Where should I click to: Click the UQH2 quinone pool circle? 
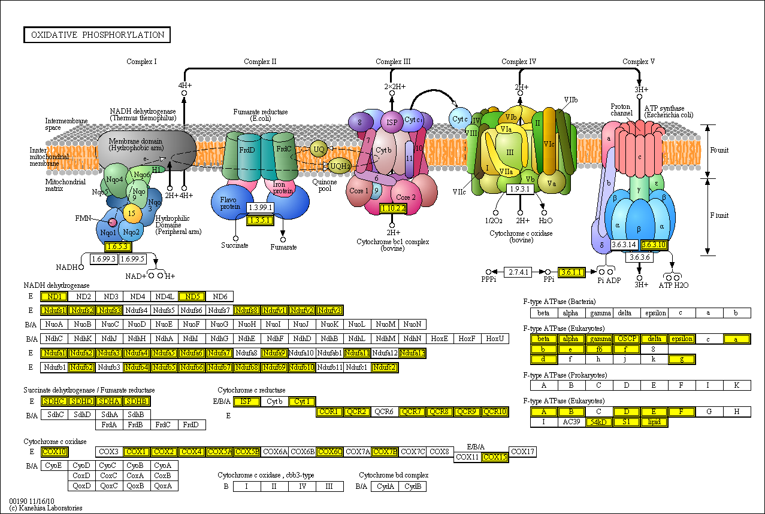[x=340, y=166]
